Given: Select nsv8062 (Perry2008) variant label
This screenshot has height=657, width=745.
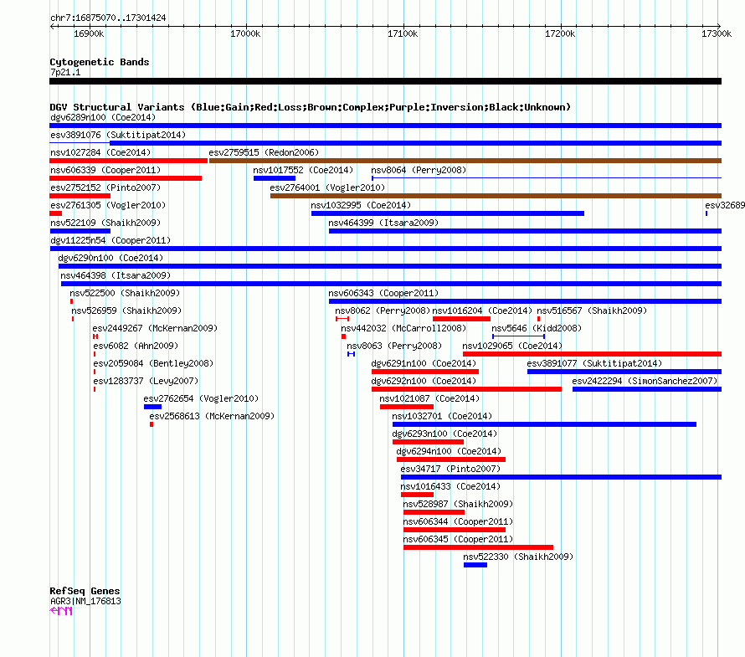Looking at the screenshot, I should pyautogui.click(x=383, y=311).
